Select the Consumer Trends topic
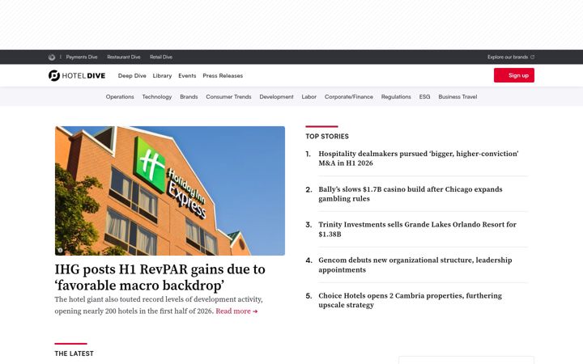Screen dimensions: 583x364 [x=228, y=96]
